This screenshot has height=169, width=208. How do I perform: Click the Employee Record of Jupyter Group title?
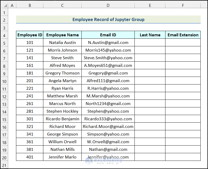[108, 19]
